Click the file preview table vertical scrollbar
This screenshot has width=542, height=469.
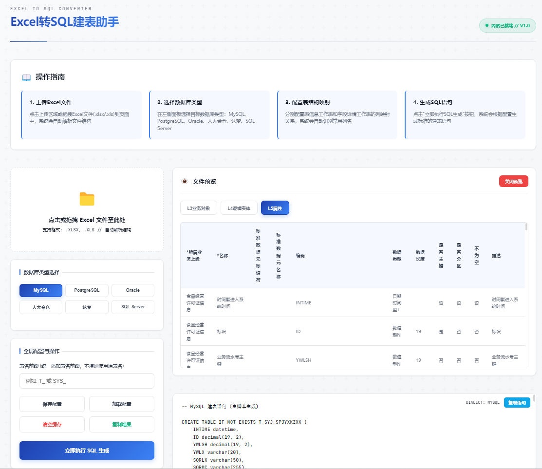526,227
